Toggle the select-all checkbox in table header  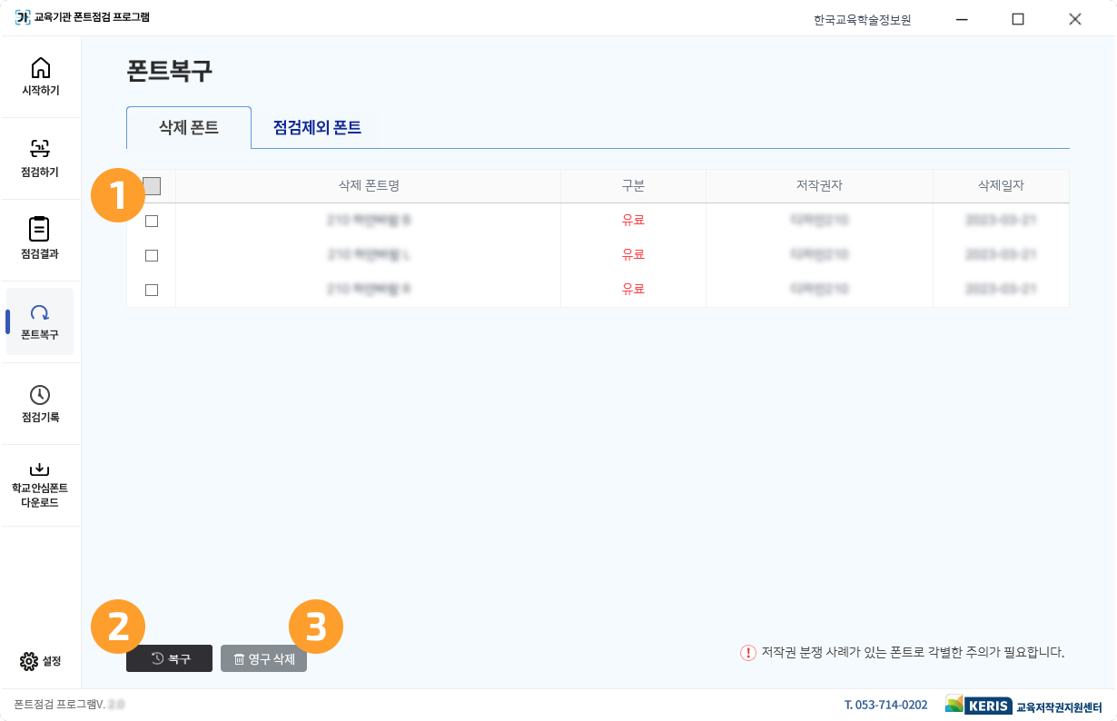tap(151, 185)
